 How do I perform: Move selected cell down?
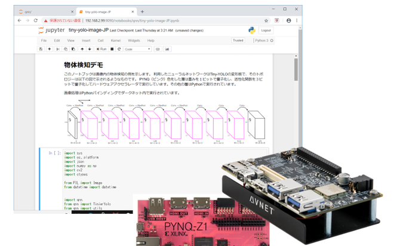point(90,49)
